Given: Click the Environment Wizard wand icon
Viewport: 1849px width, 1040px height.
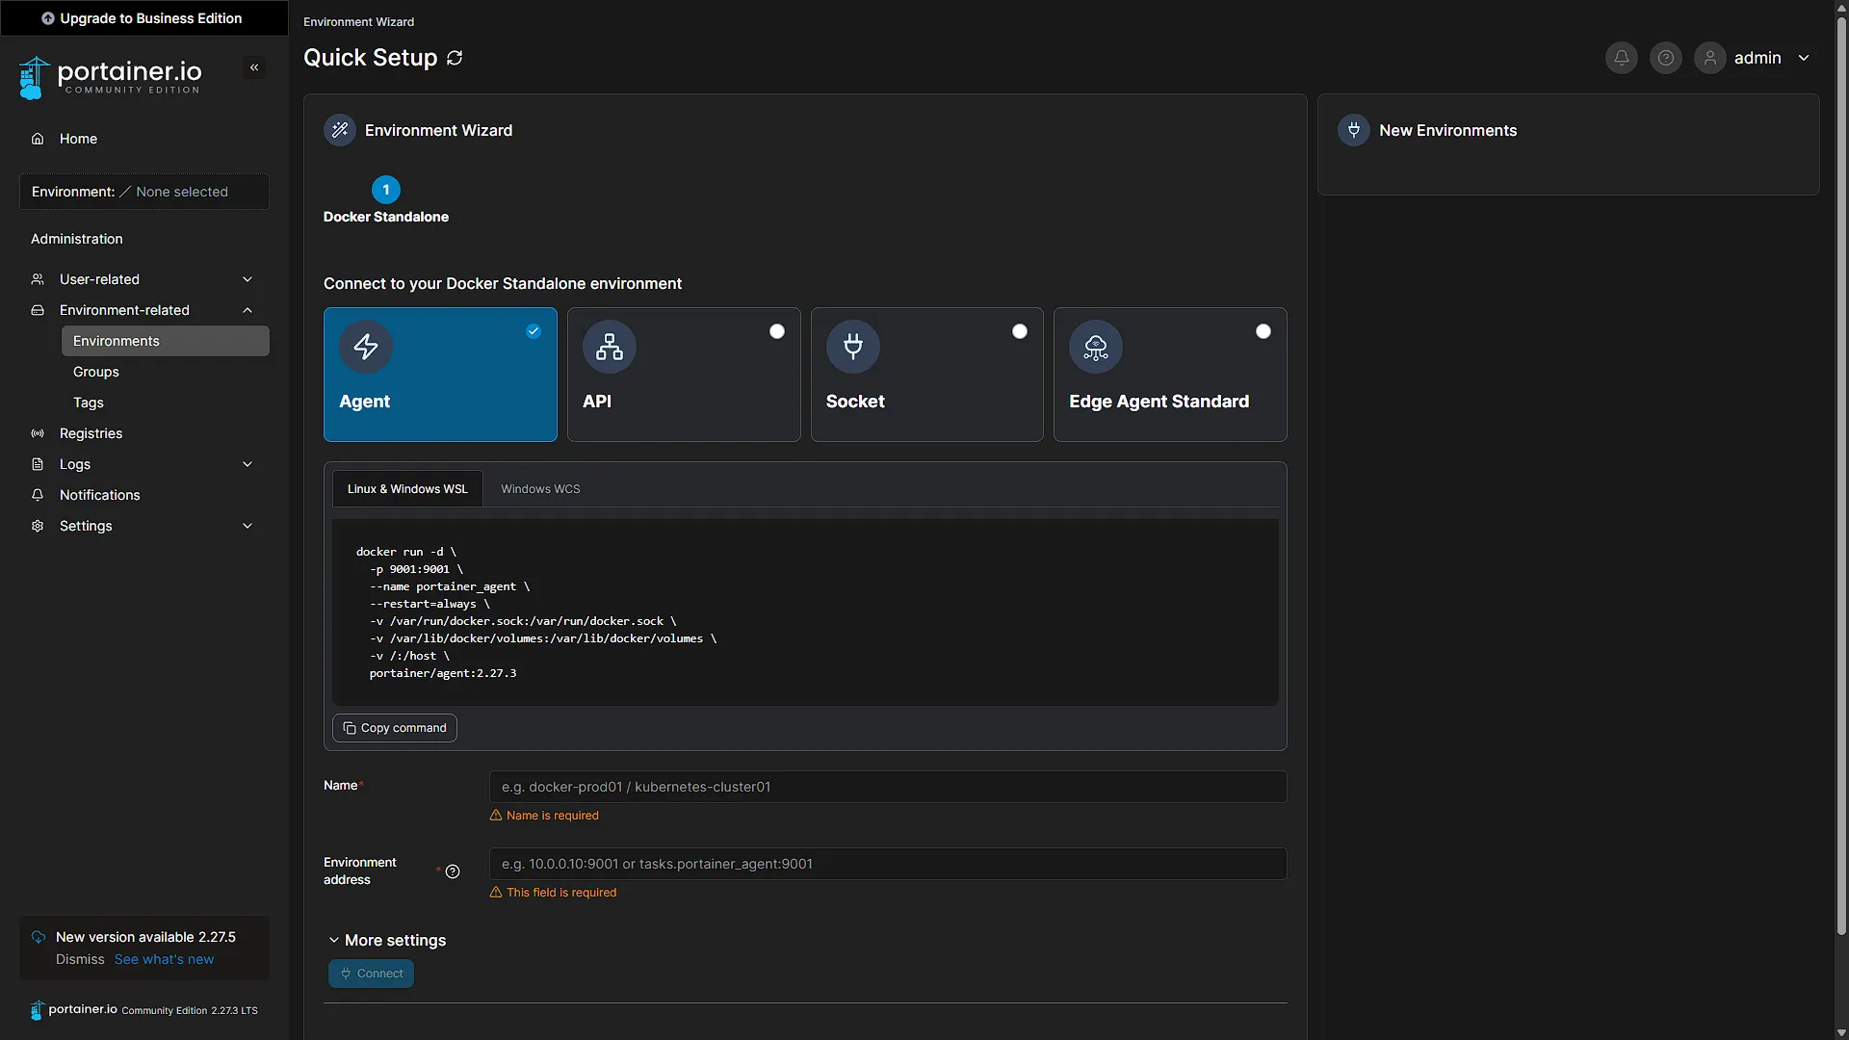Looking at the screenshot, I should click(340, 130).
